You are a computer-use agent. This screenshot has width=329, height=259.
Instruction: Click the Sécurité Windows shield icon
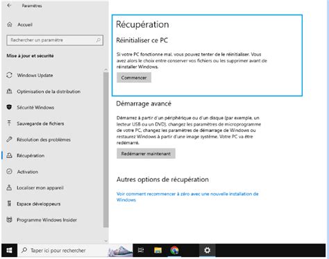tap(9, 107)
